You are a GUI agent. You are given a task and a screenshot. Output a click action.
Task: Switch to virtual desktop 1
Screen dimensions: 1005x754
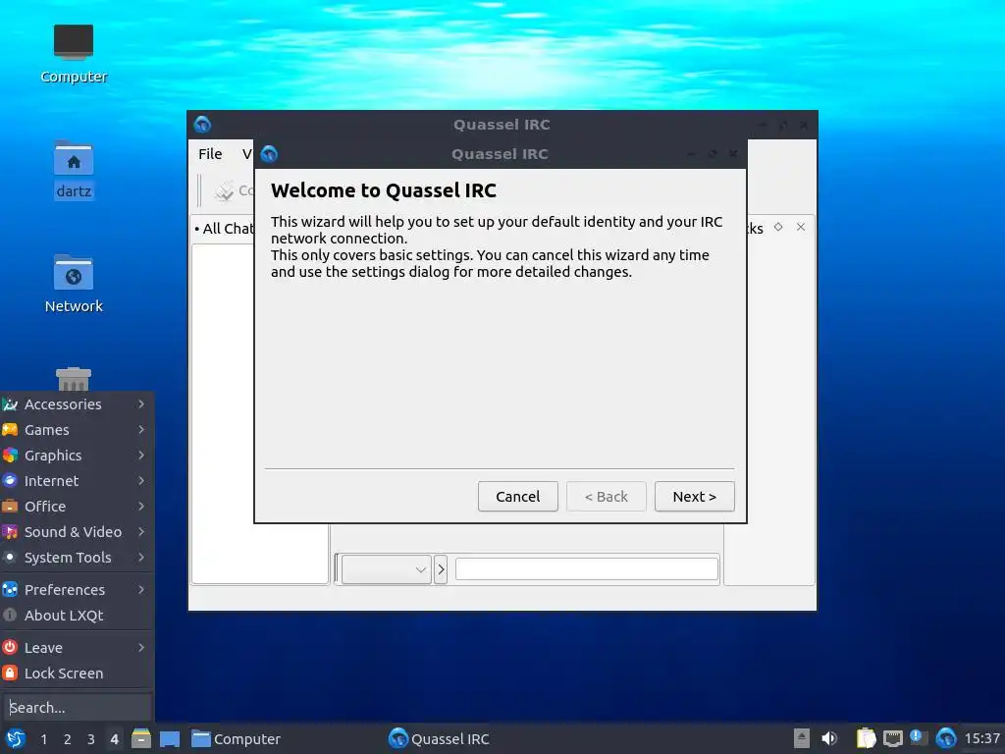coord(43,739)
